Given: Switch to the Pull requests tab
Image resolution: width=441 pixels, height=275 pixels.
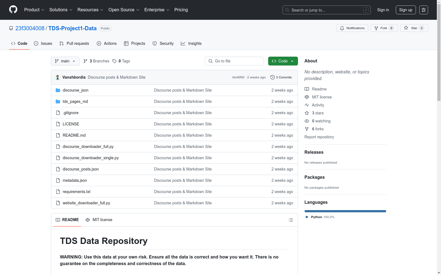Looking at the screenshot, I should point(74,43).
